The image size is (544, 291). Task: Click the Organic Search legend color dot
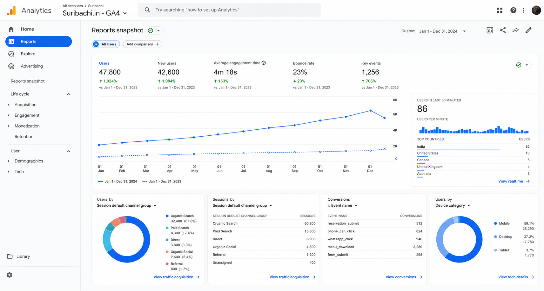(x=167, y=216)
